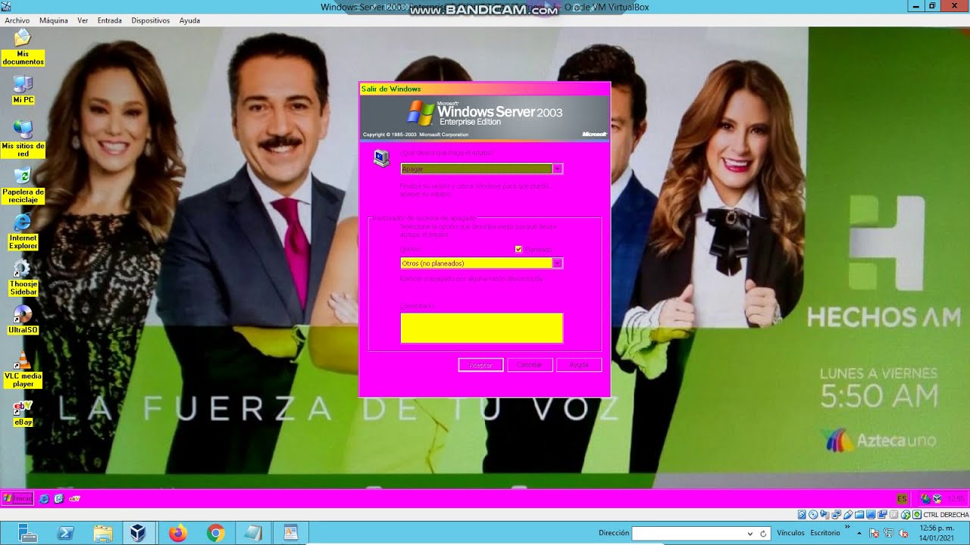Open the Escritorio toolbar
Image resolution: width=970 pixels, height=545 pixels.
coord(825,533)
